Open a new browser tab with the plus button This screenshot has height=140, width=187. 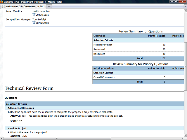(x=49, y=6)
